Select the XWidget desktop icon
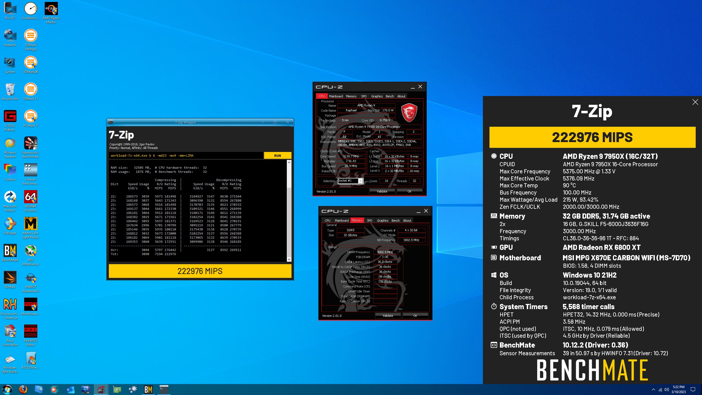Viewport: 702px width, 395px height. coord(10,226)
